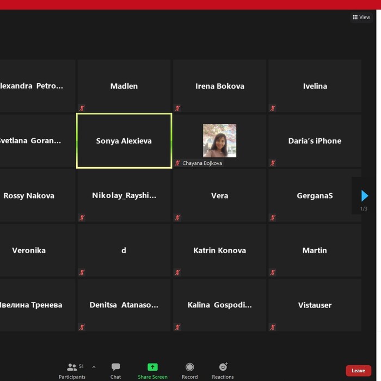This screenshot has width=381, height=381.
Task: Click the green Share Screen icon
Action: coord(152,367)
